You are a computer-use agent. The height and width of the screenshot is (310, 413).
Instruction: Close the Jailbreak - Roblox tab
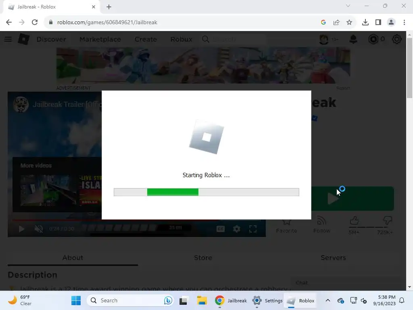pyautogui.click(x=94, y=7)
